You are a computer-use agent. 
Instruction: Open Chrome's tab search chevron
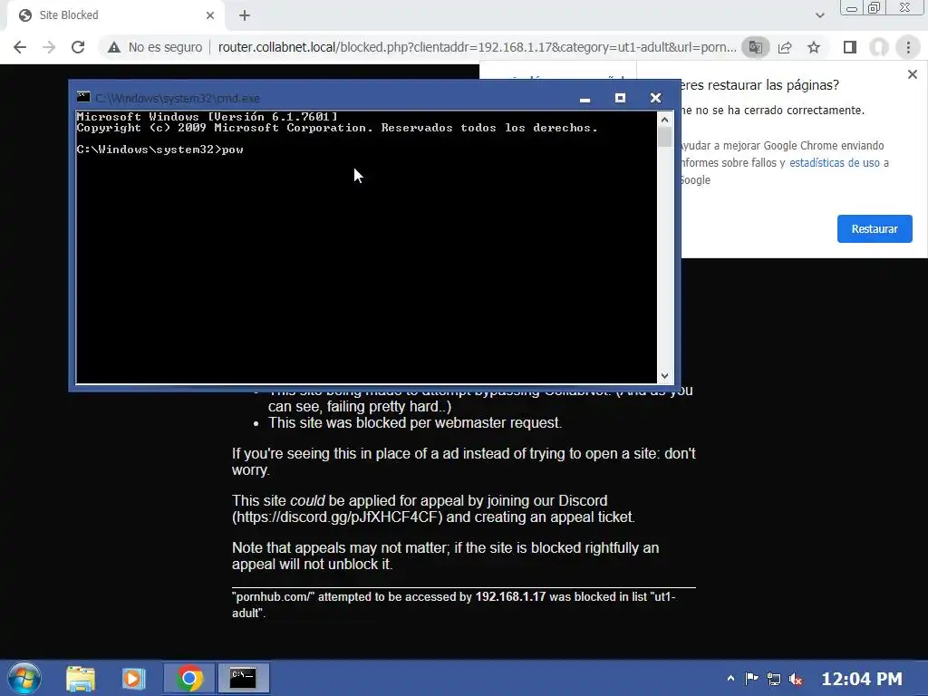[819, 15]
